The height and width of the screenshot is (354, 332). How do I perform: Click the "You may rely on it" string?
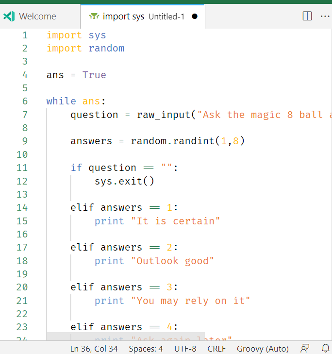click(190, 301)
